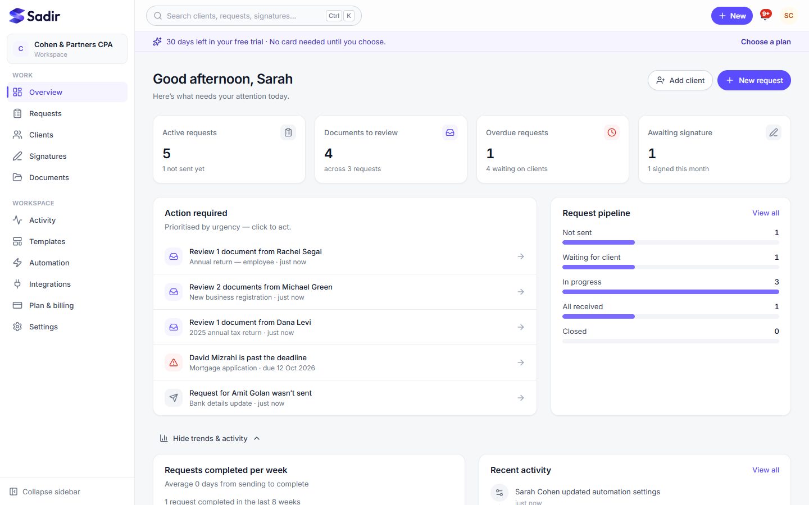The width and height of the screenshot is (809, 505).
Task: Click the Clients people icon in sidebar
Action: [x=17, y=135]
